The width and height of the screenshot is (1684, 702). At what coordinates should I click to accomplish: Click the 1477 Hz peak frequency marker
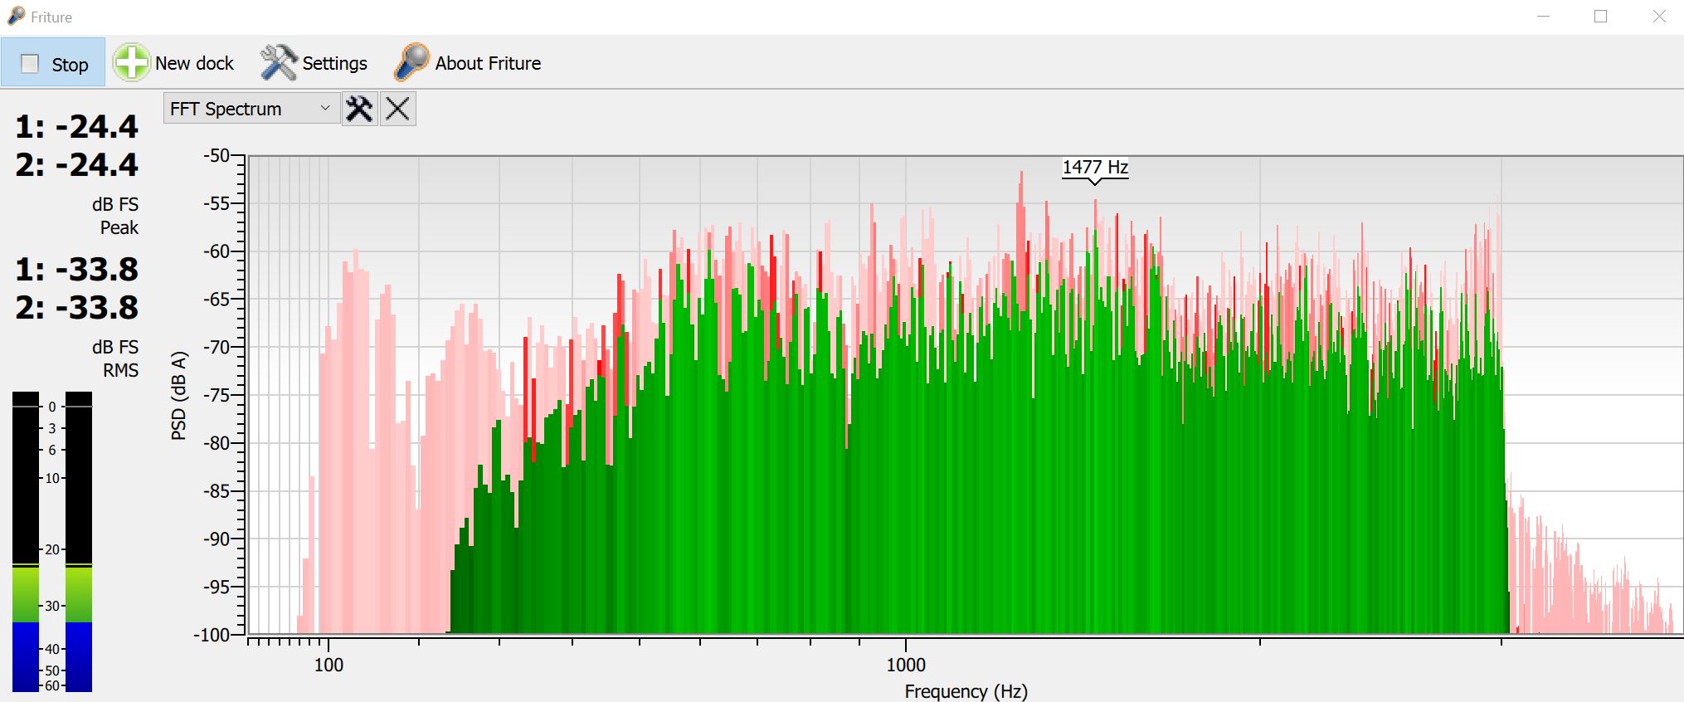(x=1095, y=168)
